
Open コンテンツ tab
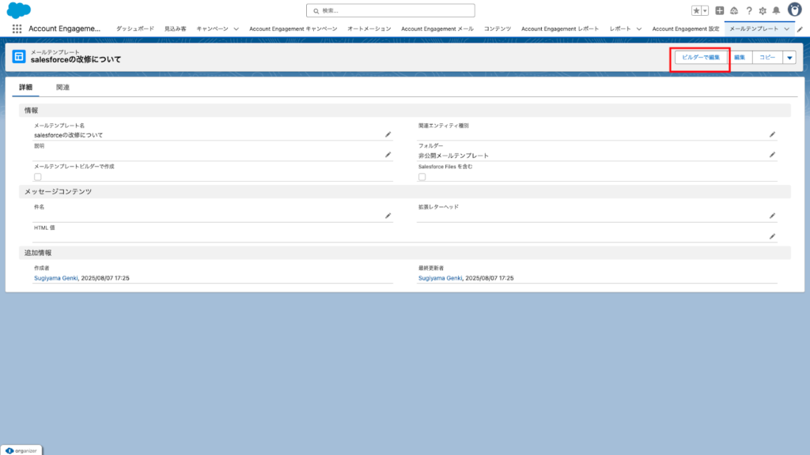497,29
